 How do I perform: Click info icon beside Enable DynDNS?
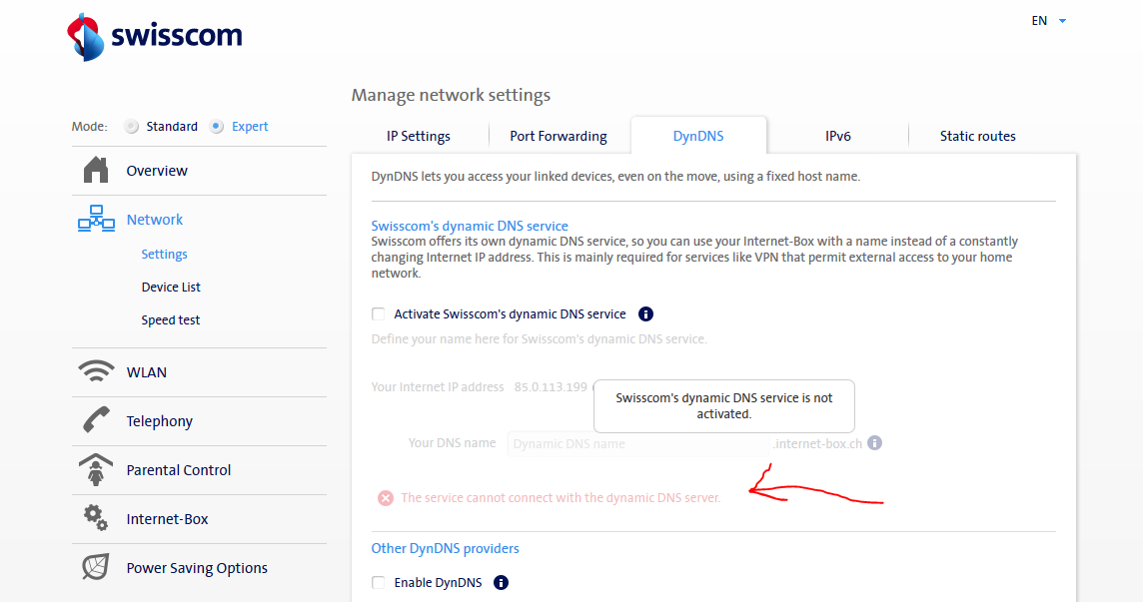(501, 583)
